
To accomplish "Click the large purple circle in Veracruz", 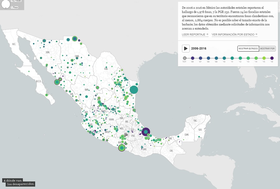I will click(146, 132).
